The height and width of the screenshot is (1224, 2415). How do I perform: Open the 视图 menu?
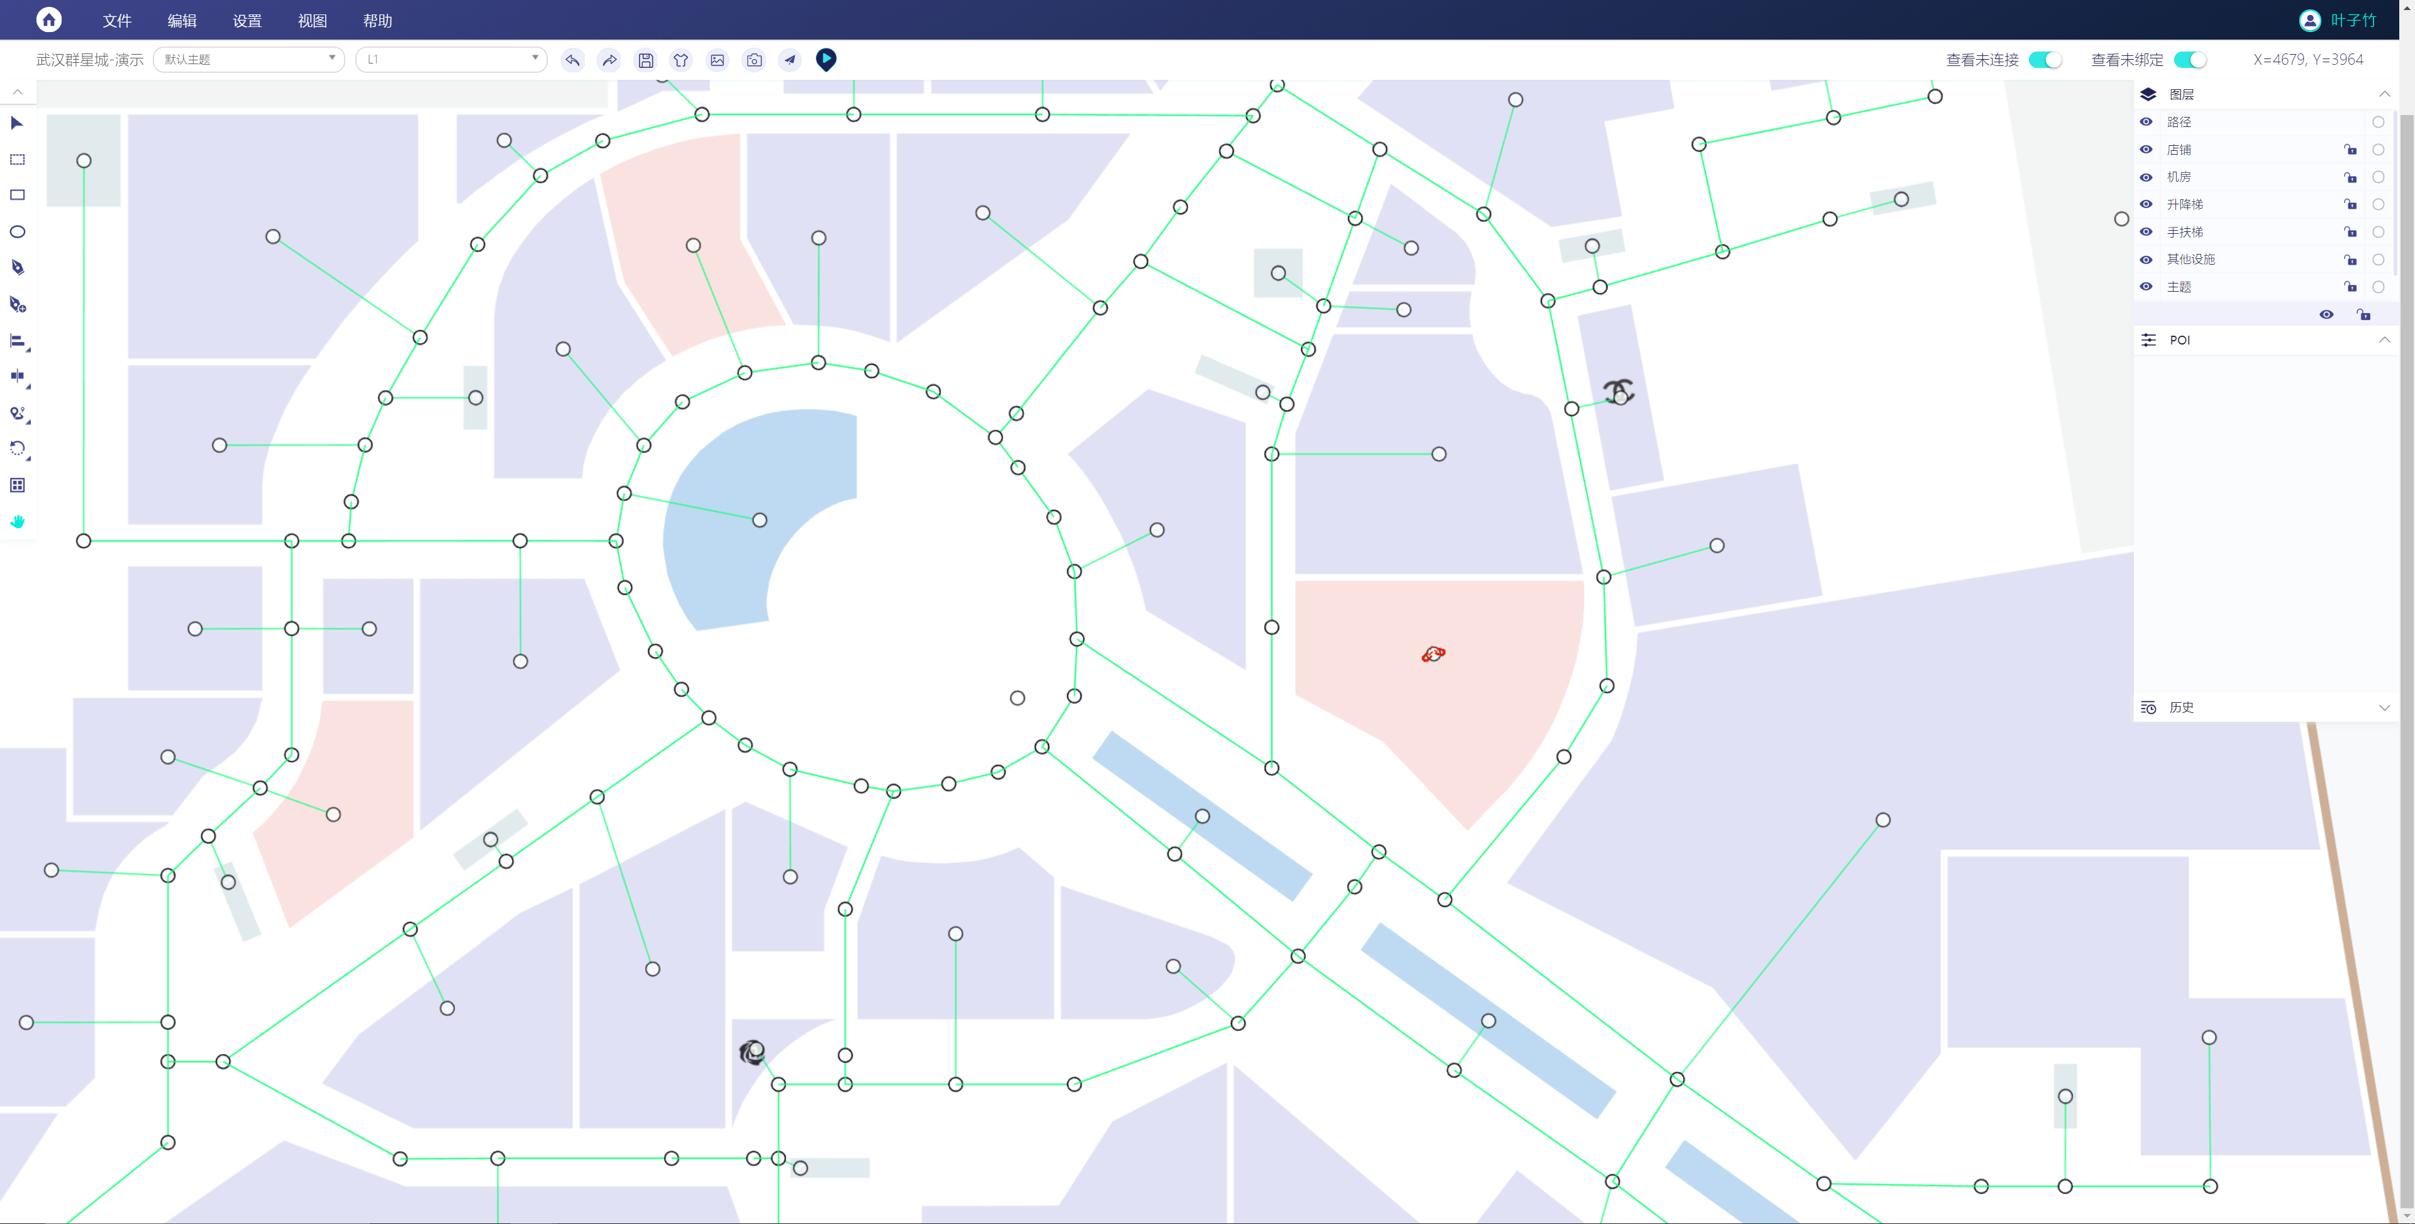point(312,21)
